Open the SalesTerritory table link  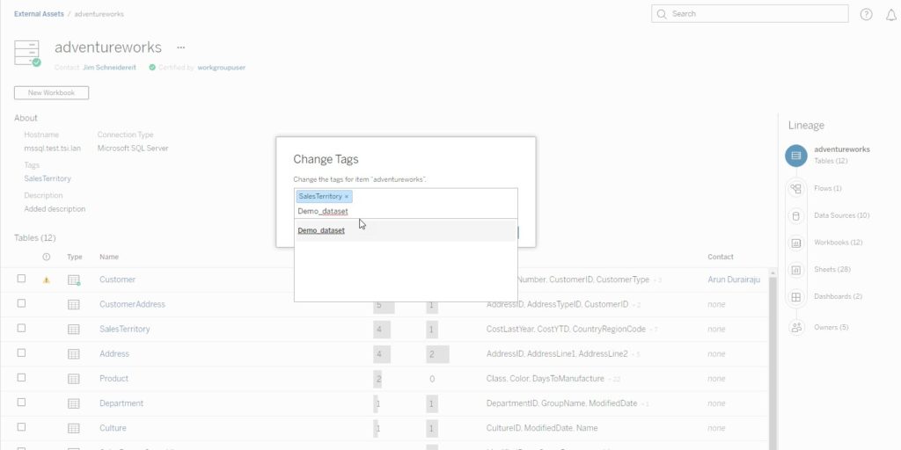(x=125, y=329)
